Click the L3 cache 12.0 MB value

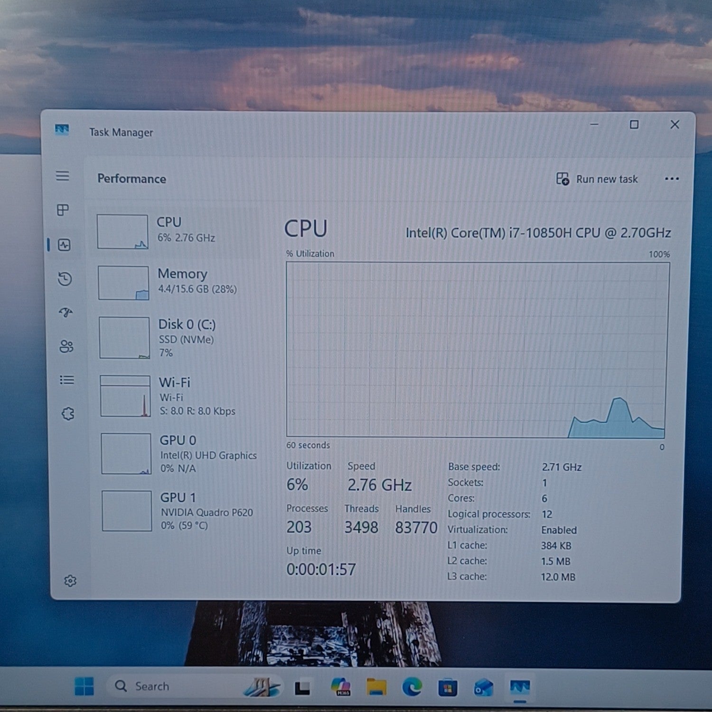[558, 577]
